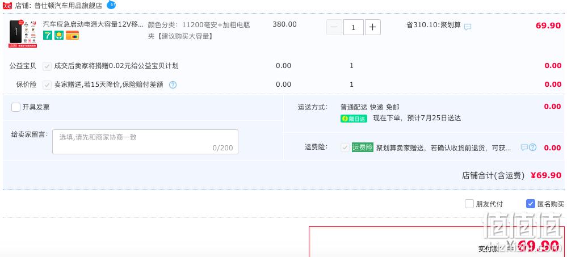This screenshot has width=567, height=257.
Task: Uncheck the 匿名购买 anonymous purchase checkbox
Action: (531, 204)
